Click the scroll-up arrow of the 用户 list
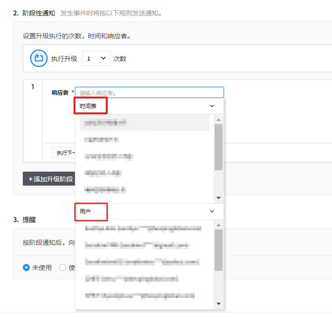 pyautogui.click(x=218, y=225)
